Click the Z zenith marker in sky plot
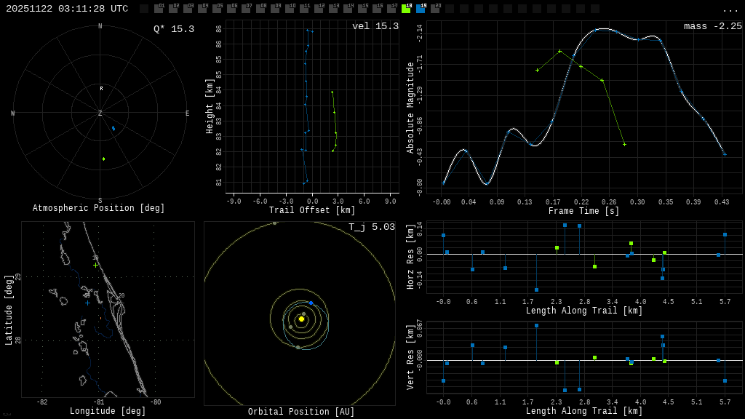745x419 pixels. click(100, 113)
